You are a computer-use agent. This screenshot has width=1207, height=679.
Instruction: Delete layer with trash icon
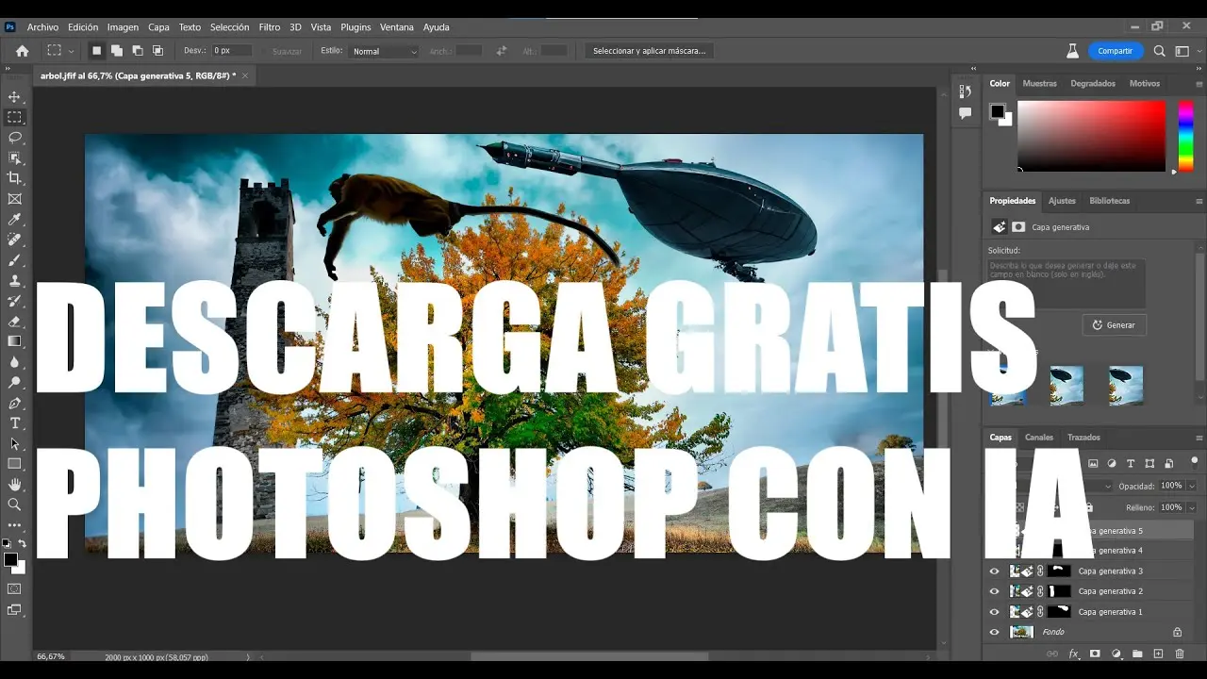pos(1180,654)
